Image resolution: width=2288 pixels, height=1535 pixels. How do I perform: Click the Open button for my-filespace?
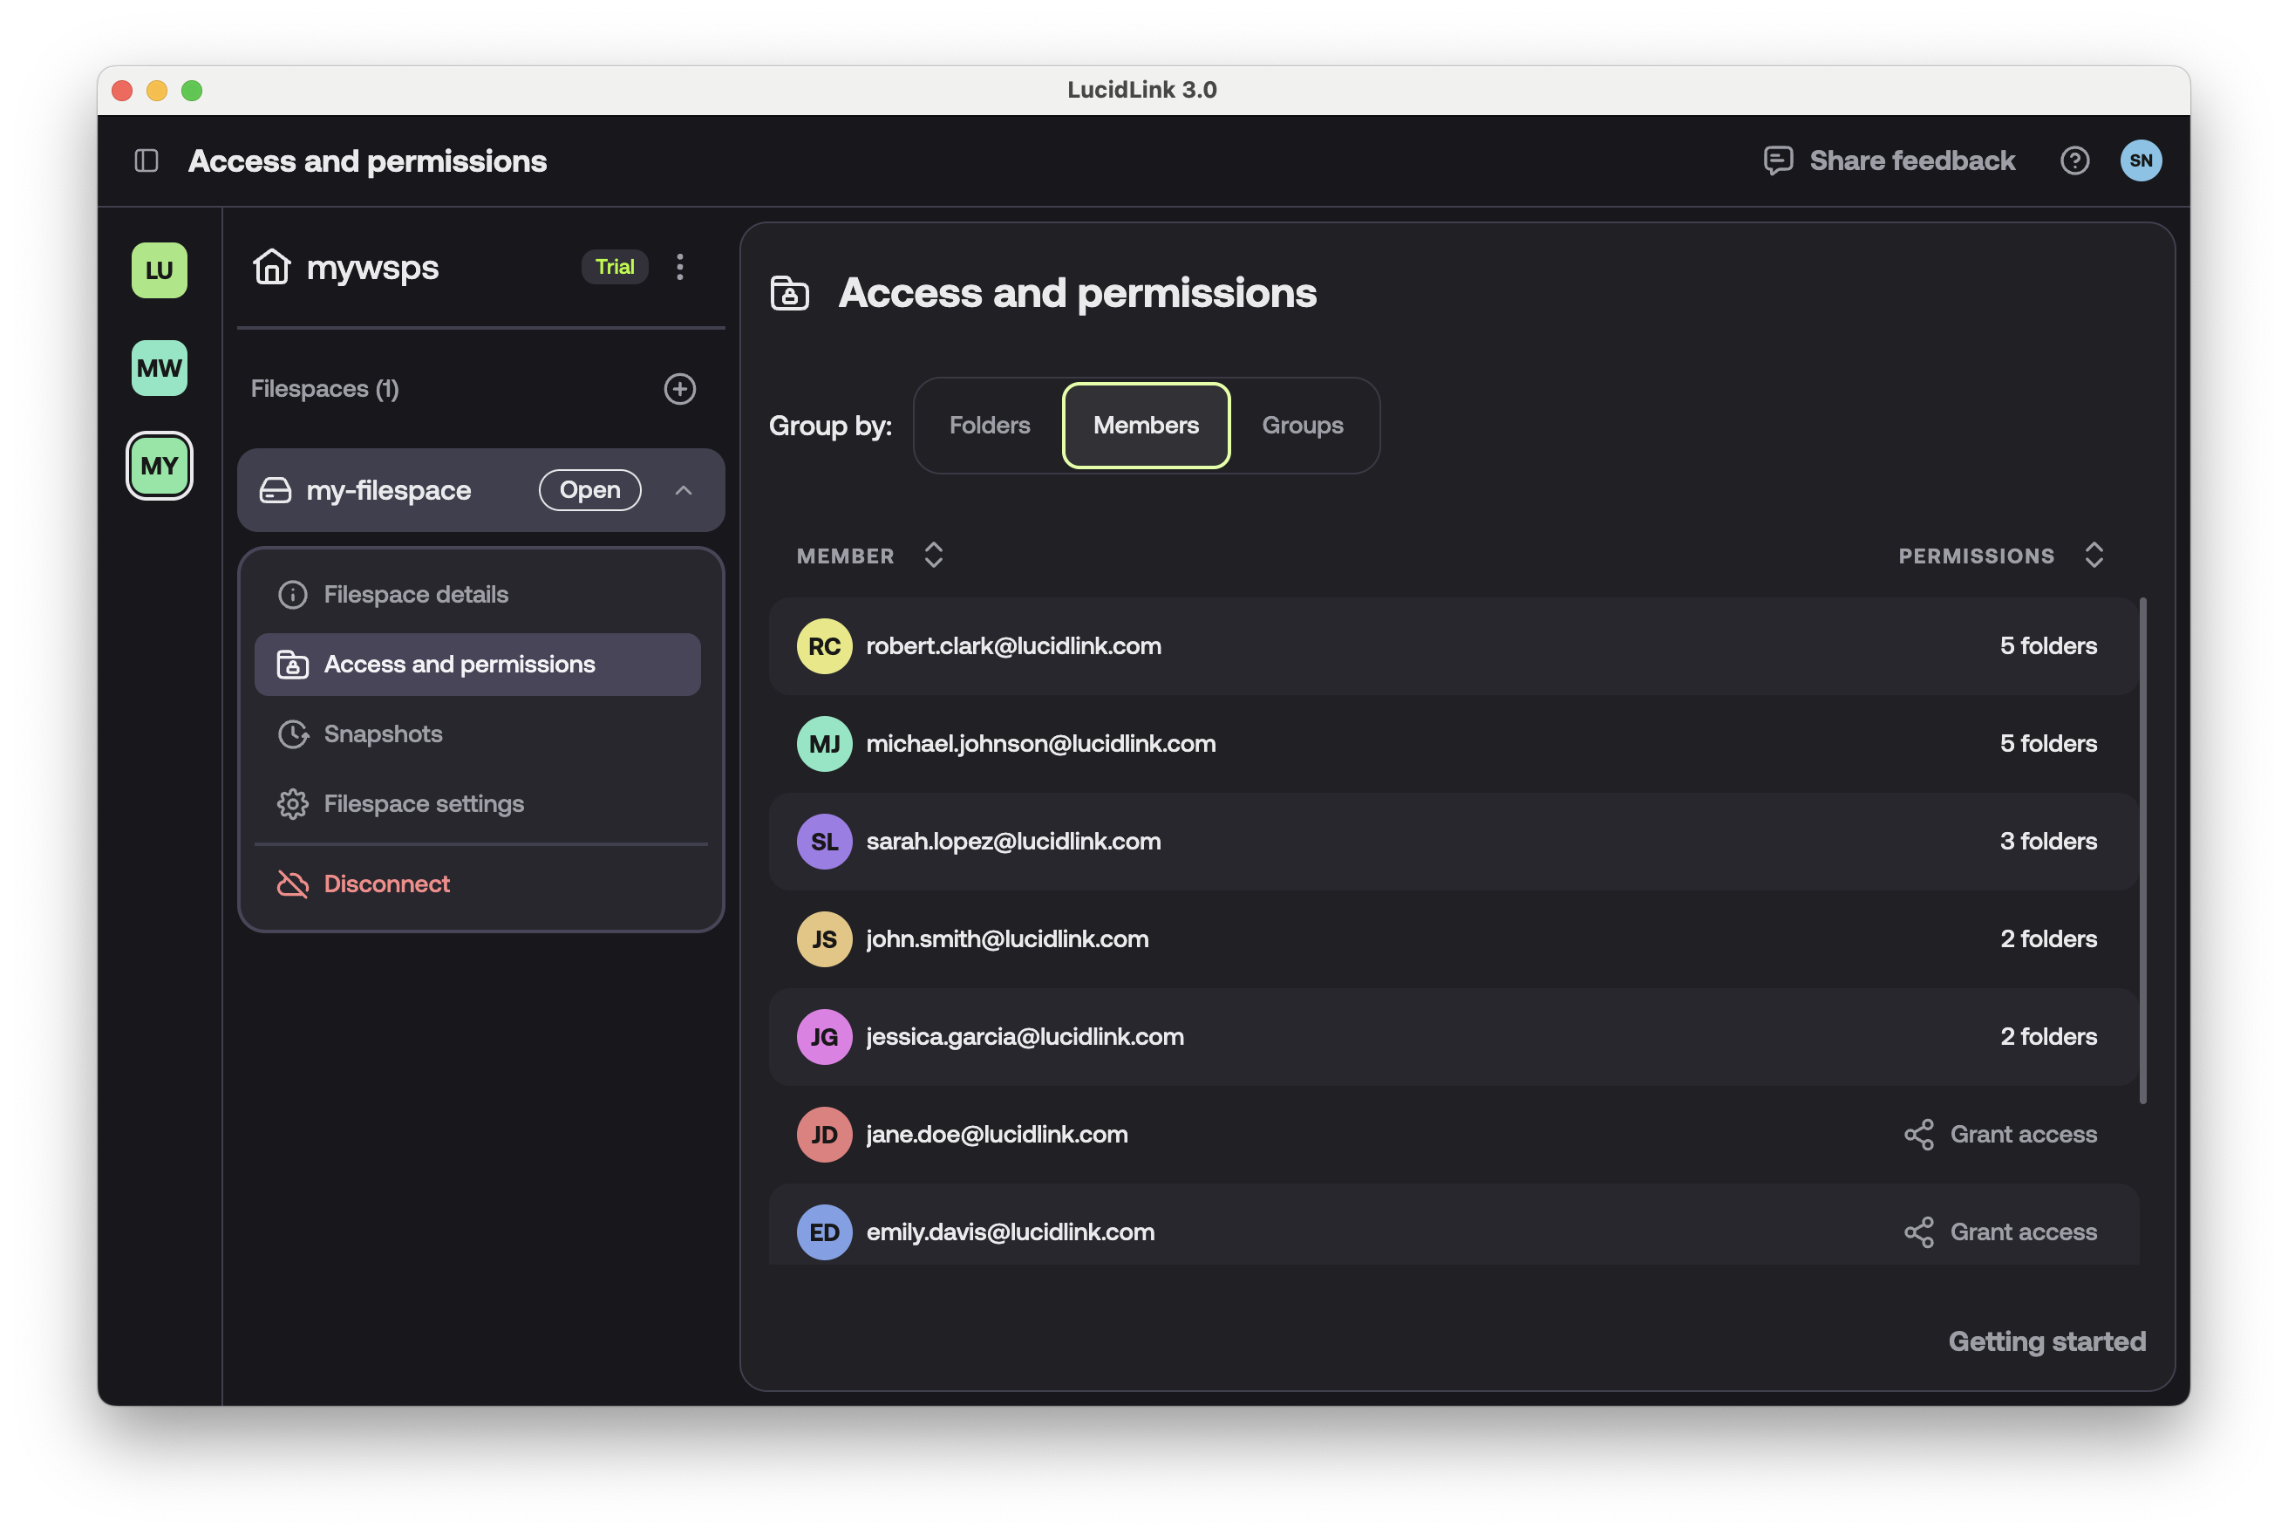590,490
